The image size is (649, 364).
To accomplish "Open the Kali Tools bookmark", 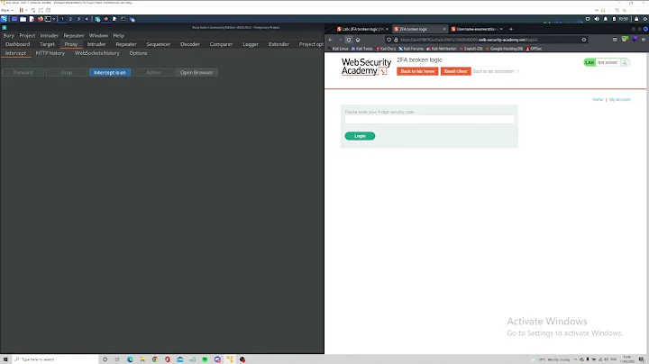I will [x=362, y=49].
